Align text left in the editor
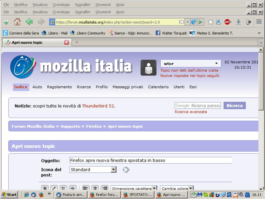Image resolution: width=265 pixels, height=199 pixels. [x=86, y=188]
